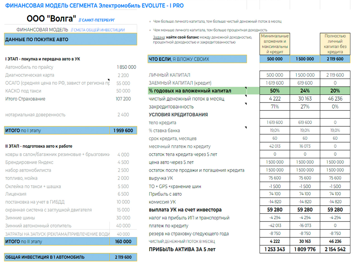Select the 'Итого Страхование' value 107 200
The height and width of the screenshot is (267, 357).
[123, 99]
